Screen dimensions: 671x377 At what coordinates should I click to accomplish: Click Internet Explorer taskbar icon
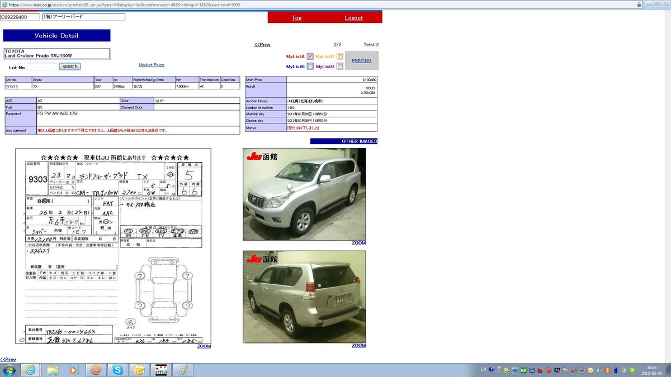(30, 370)
